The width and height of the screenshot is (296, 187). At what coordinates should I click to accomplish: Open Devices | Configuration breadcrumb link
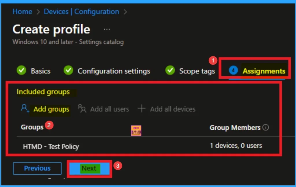point(81,12)
